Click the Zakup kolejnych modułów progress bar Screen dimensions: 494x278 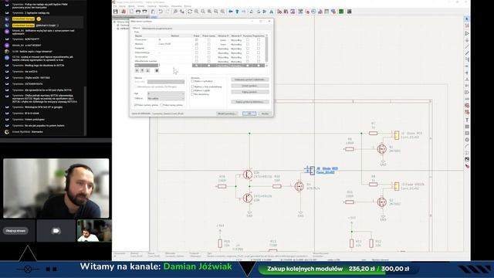point(338,269)
